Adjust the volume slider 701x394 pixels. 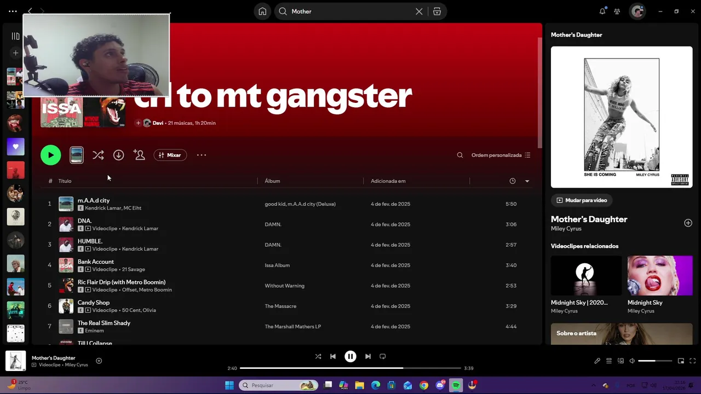point(655,361)
